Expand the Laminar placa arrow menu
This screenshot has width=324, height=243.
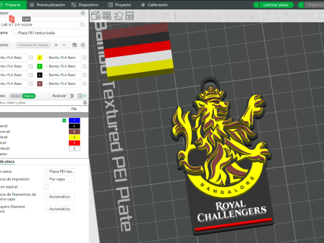pyautogui.click(x=256, y=5)
